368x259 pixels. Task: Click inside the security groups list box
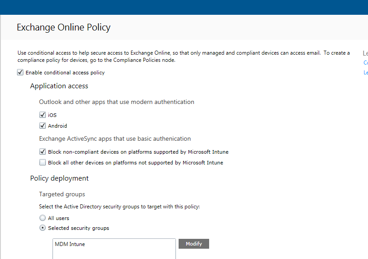pyautogui.click(x=114, y=251)
